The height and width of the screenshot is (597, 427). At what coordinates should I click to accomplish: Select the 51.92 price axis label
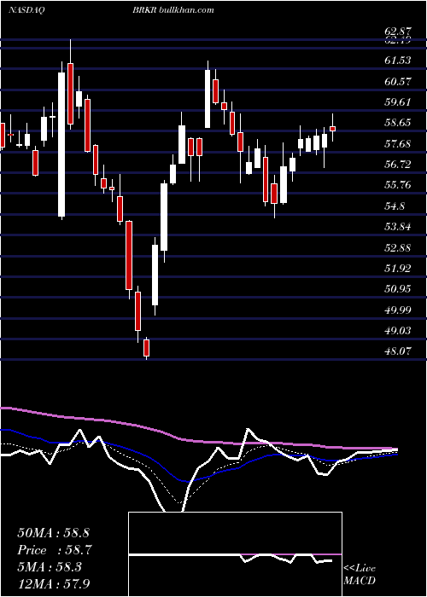[399, 269]
